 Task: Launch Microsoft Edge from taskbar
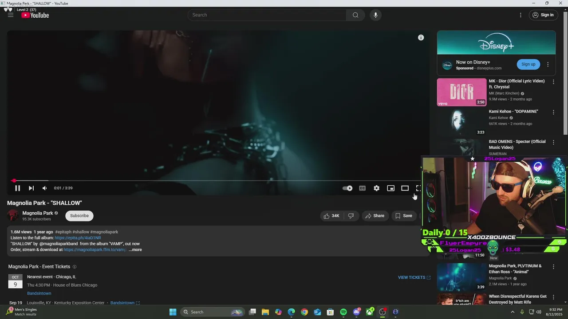[x=291, y=312]
